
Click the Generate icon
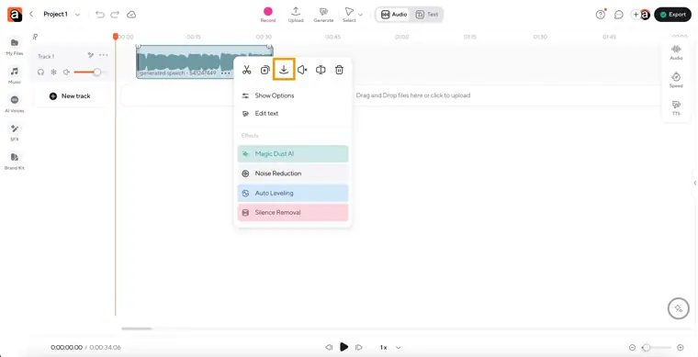coord(323,15)
